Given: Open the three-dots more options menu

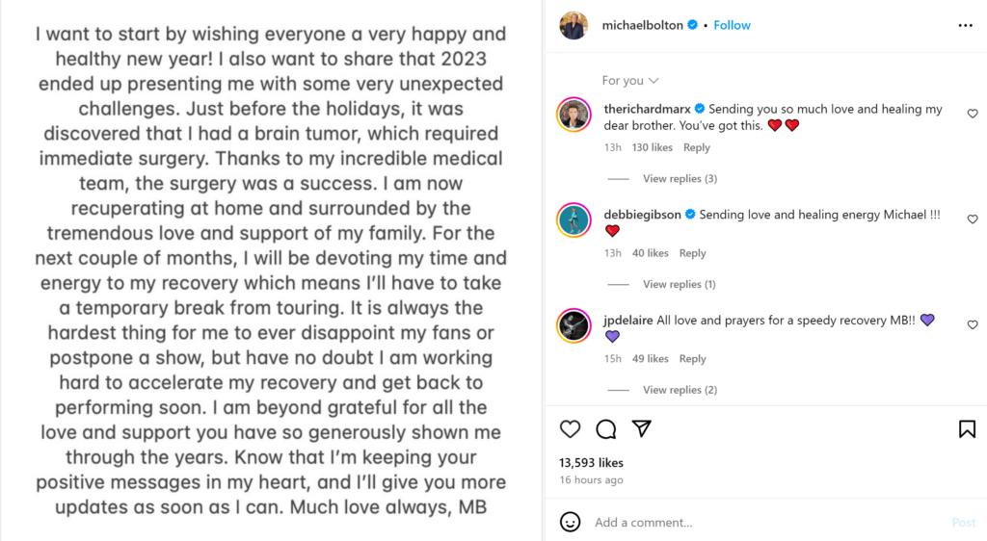Looking at the screenshot, I should pyautogui.click(x=966, y=25).
